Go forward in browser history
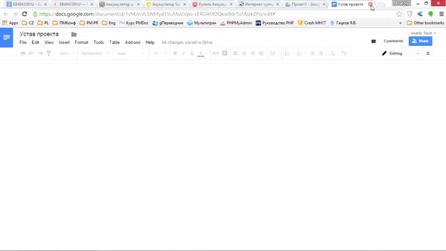The height and width of the screenshot is (251, 446). (x=15, y=14)
